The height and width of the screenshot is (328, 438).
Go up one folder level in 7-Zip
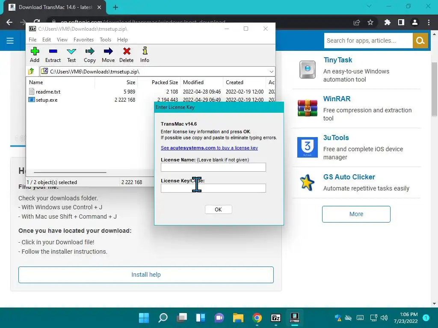[x=31, y=71]
